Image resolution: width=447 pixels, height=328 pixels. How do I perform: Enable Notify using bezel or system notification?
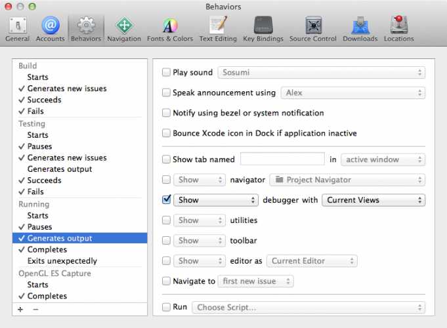[x=166, y=113]
